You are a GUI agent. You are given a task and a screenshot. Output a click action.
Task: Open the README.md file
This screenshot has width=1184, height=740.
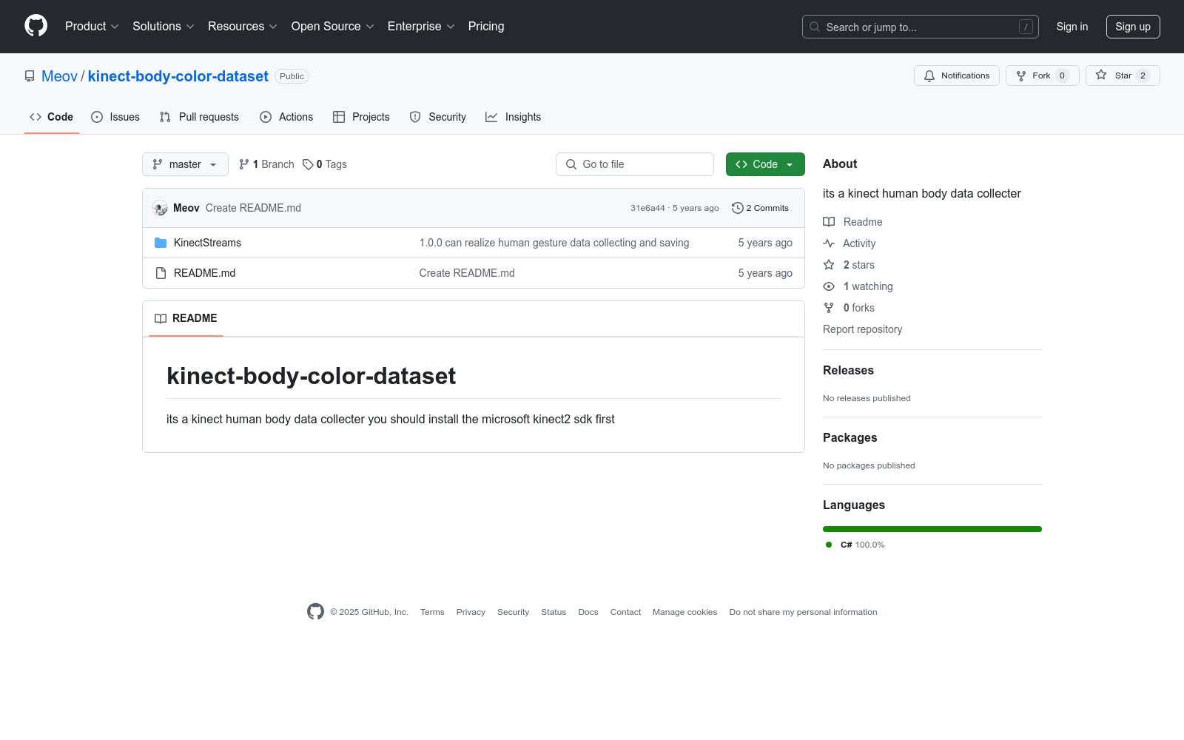click(x=204, y=273)
